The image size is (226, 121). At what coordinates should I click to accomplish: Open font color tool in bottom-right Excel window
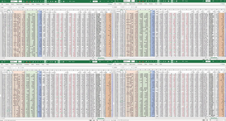(143, 61)
